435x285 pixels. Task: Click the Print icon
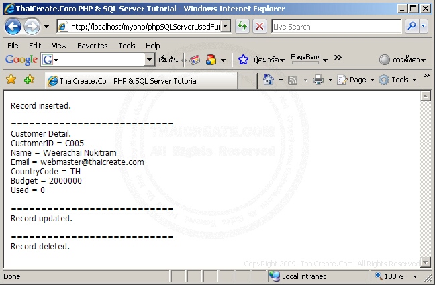click(x=318, y=80)
